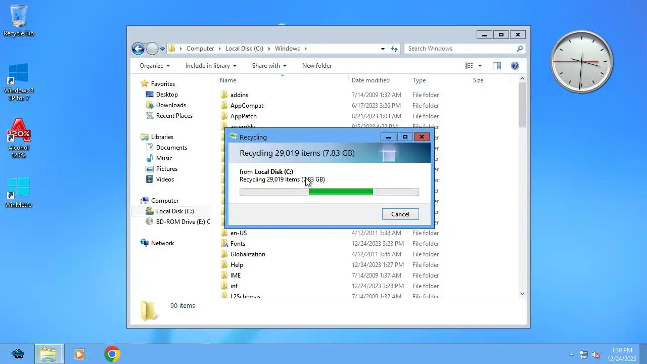
Task: Select Desktop under Favorites
Action: coord(162,95)
